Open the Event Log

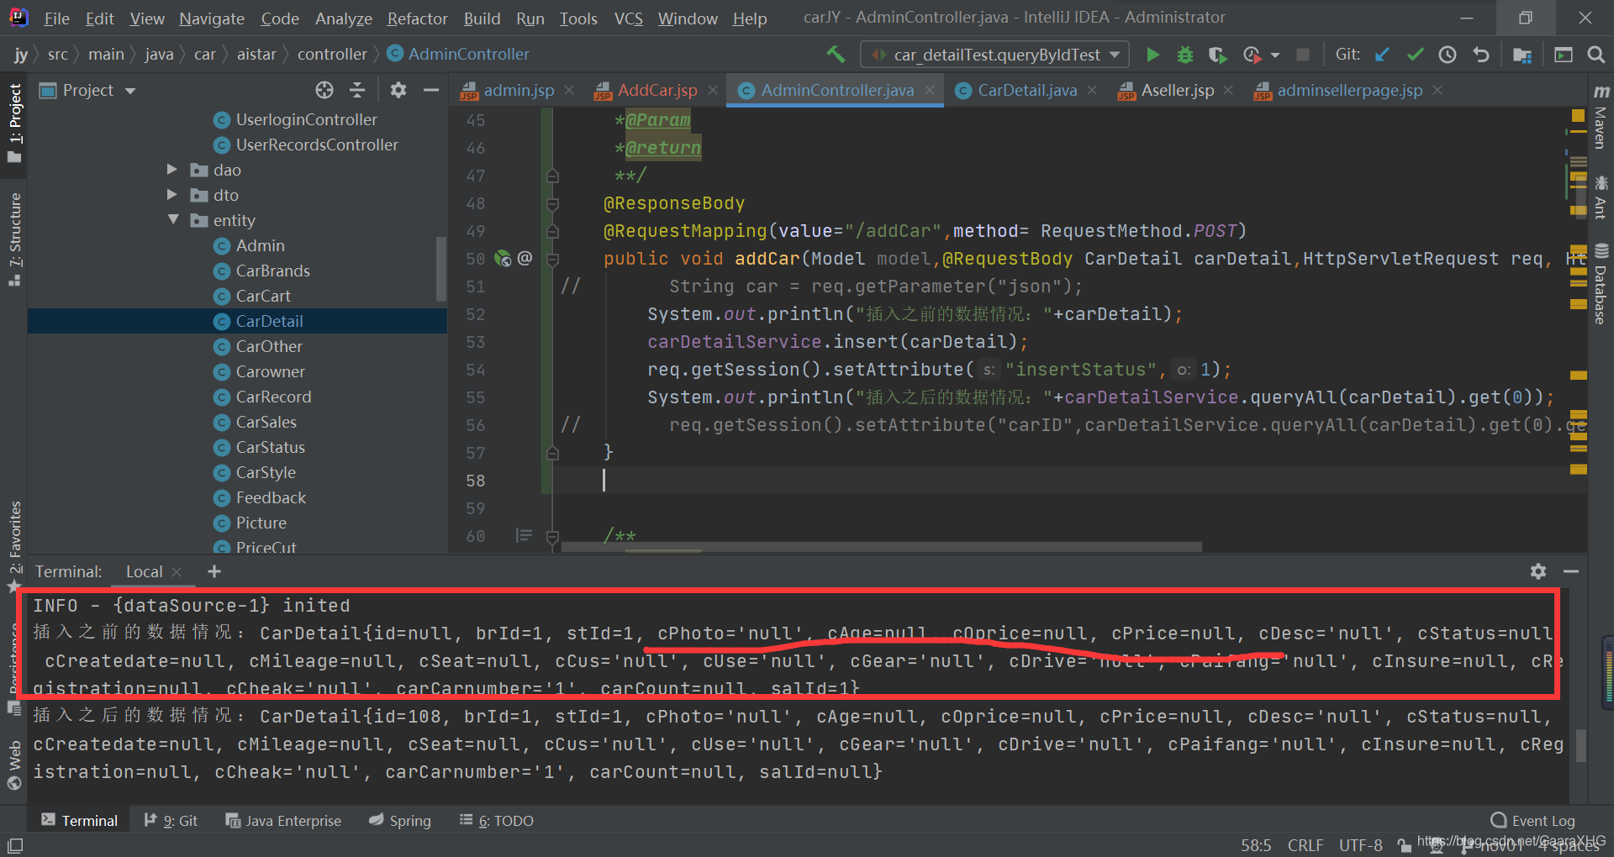coord(1542,820)
